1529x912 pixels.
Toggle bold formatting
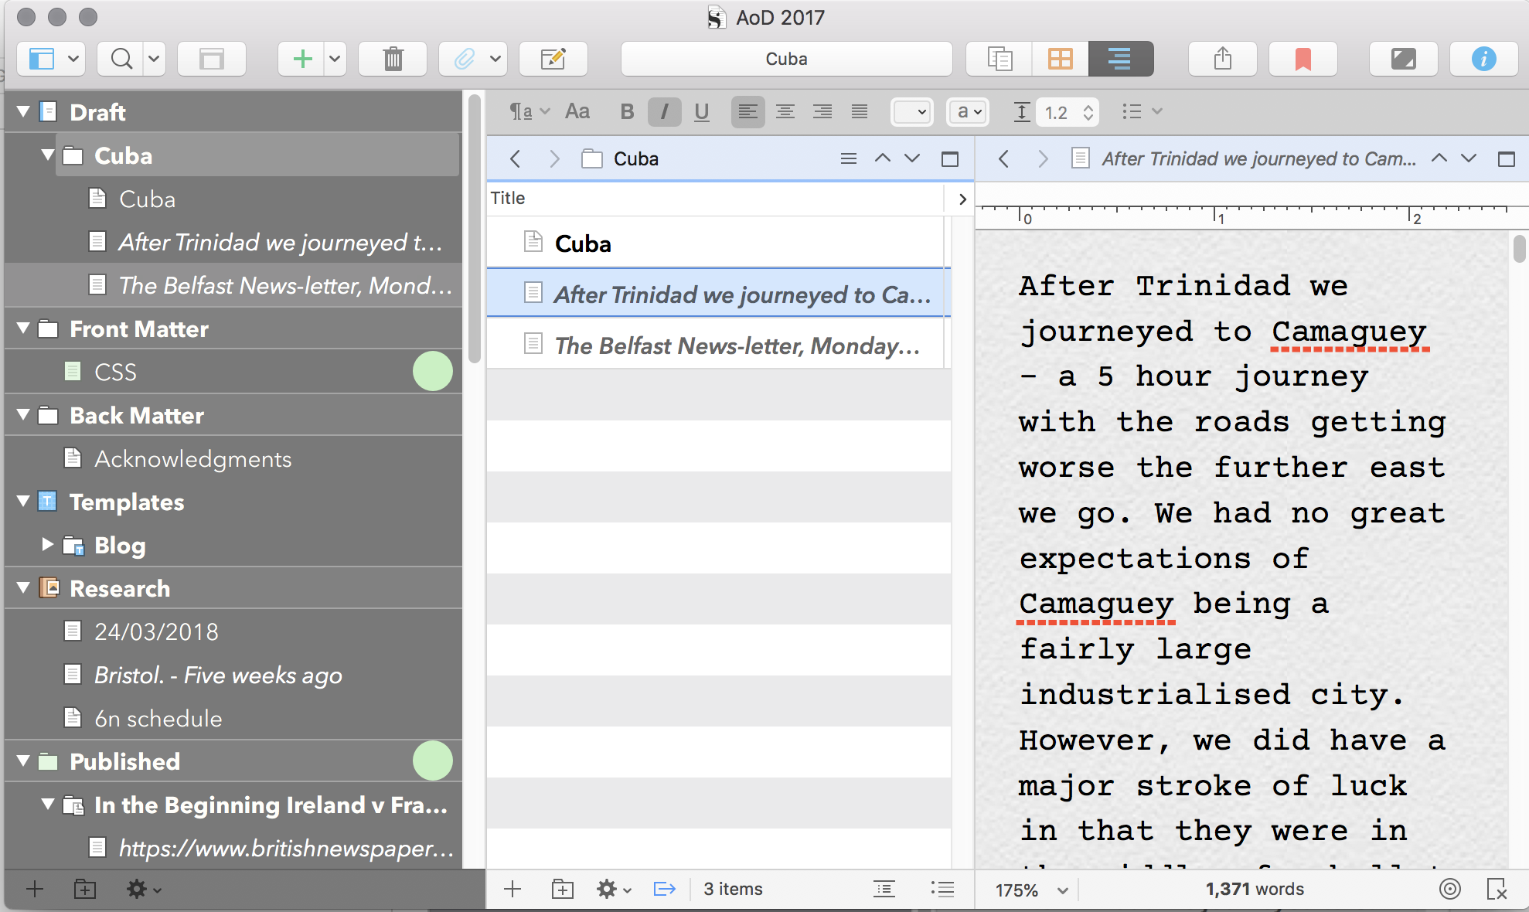[627, 112]
